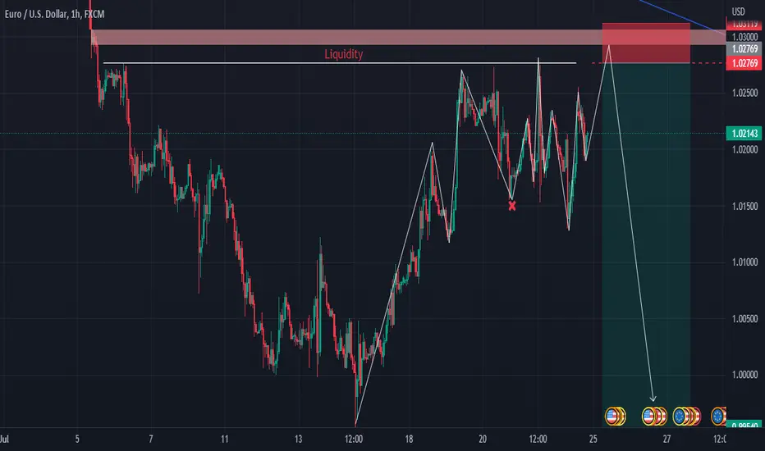Select the white horizontal liquidity line
The height and width of the screenshot is (451, 765).
[x=340, y=63]
